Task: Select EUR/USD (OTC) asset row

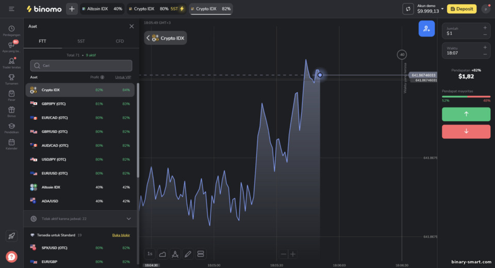Action: point(80,173)
